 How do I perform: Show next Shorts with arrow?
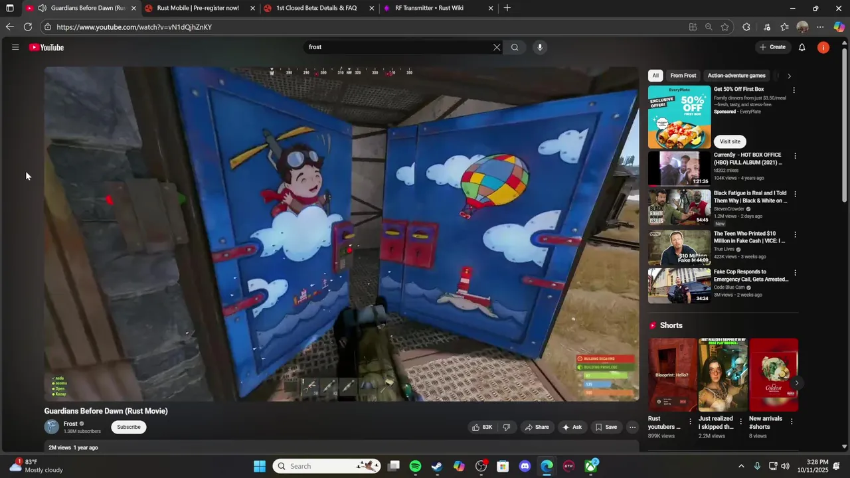(x=797, y=383)
